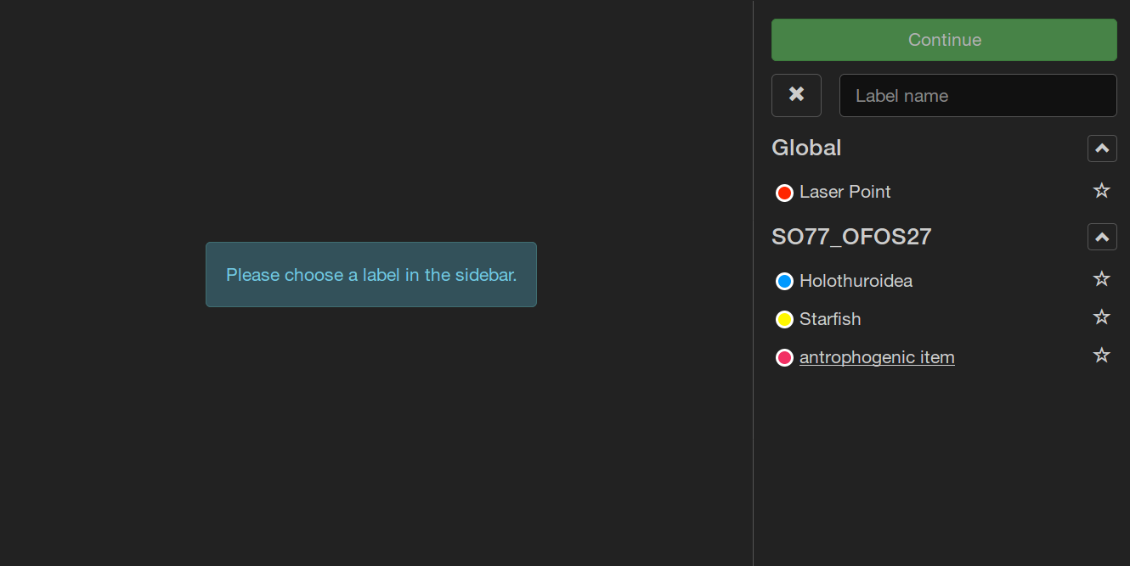Click the 'Please choose a label' message
Image resolution: width=1130 pixels, height=566 pixels.
371,275
